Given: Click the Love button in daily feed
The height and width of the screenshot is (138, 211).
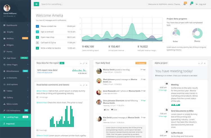Looking at the screenshot, I should pos(114,110).
